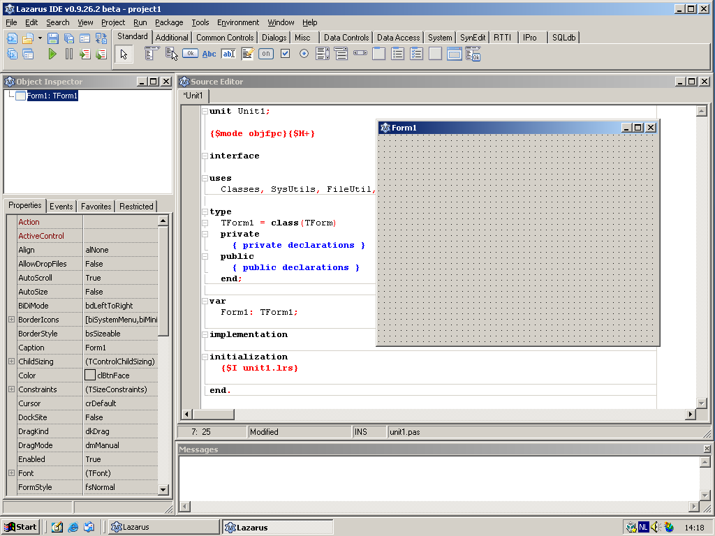Select the TEdit component from the palette

[228, 53]
